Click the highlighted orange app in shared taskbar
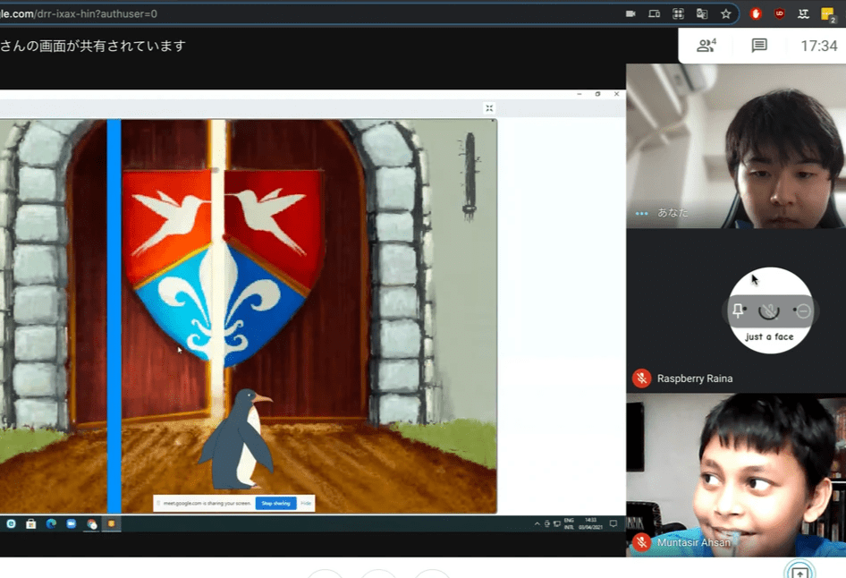 tap(111, 523)
